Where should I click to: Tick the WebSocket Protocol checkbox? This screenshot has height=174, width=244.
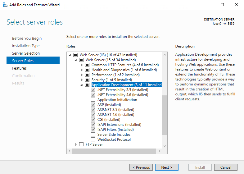tap(93, 140)
